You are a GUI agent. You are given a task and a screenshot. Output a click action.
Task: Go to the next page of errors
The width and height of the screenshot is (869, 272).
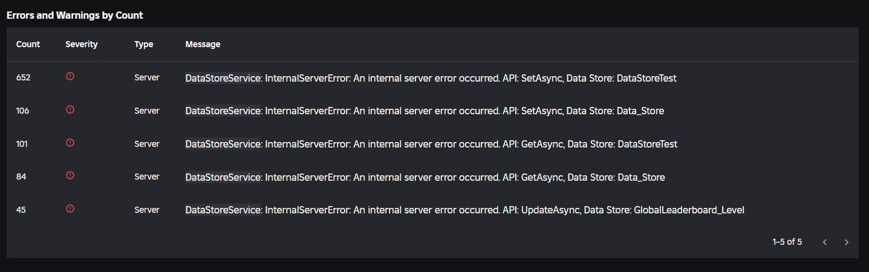[846, 242]
